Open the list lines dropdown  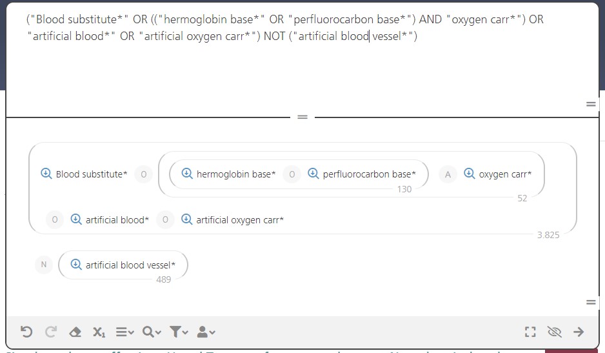(124, 332)
